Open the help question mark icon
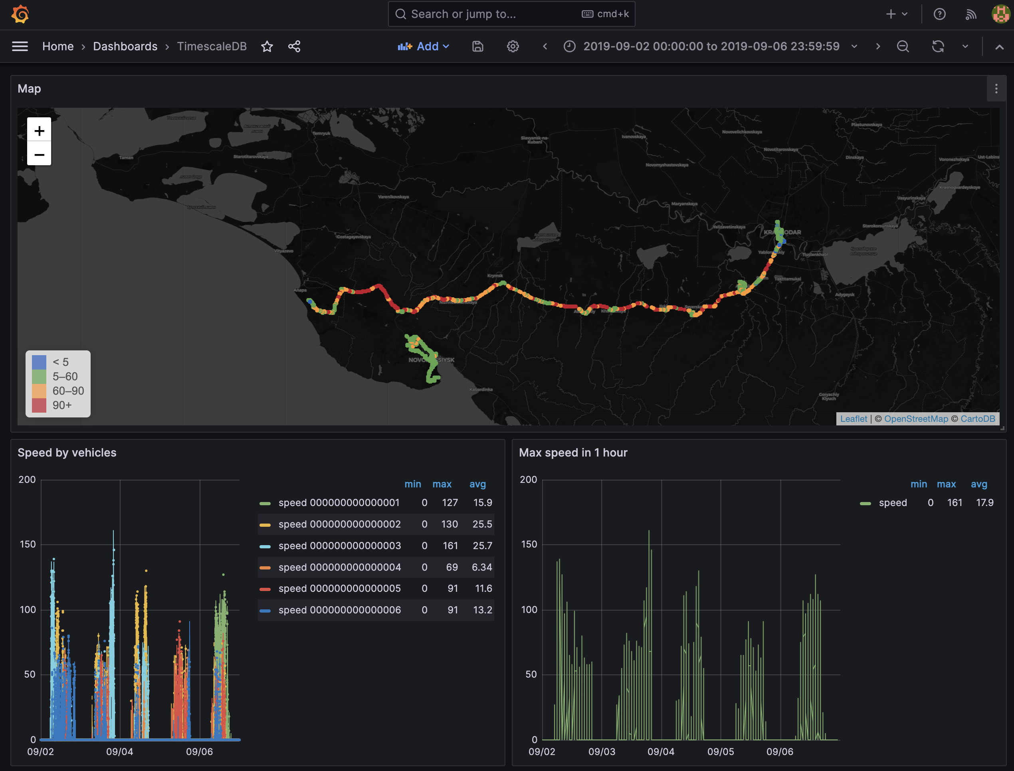Viewport: 1014px width, 771px height. click(940, 14)
